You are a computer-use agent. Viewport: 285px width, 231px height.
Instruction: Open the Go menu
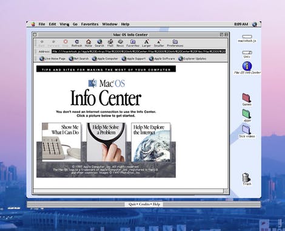point(75,24)
